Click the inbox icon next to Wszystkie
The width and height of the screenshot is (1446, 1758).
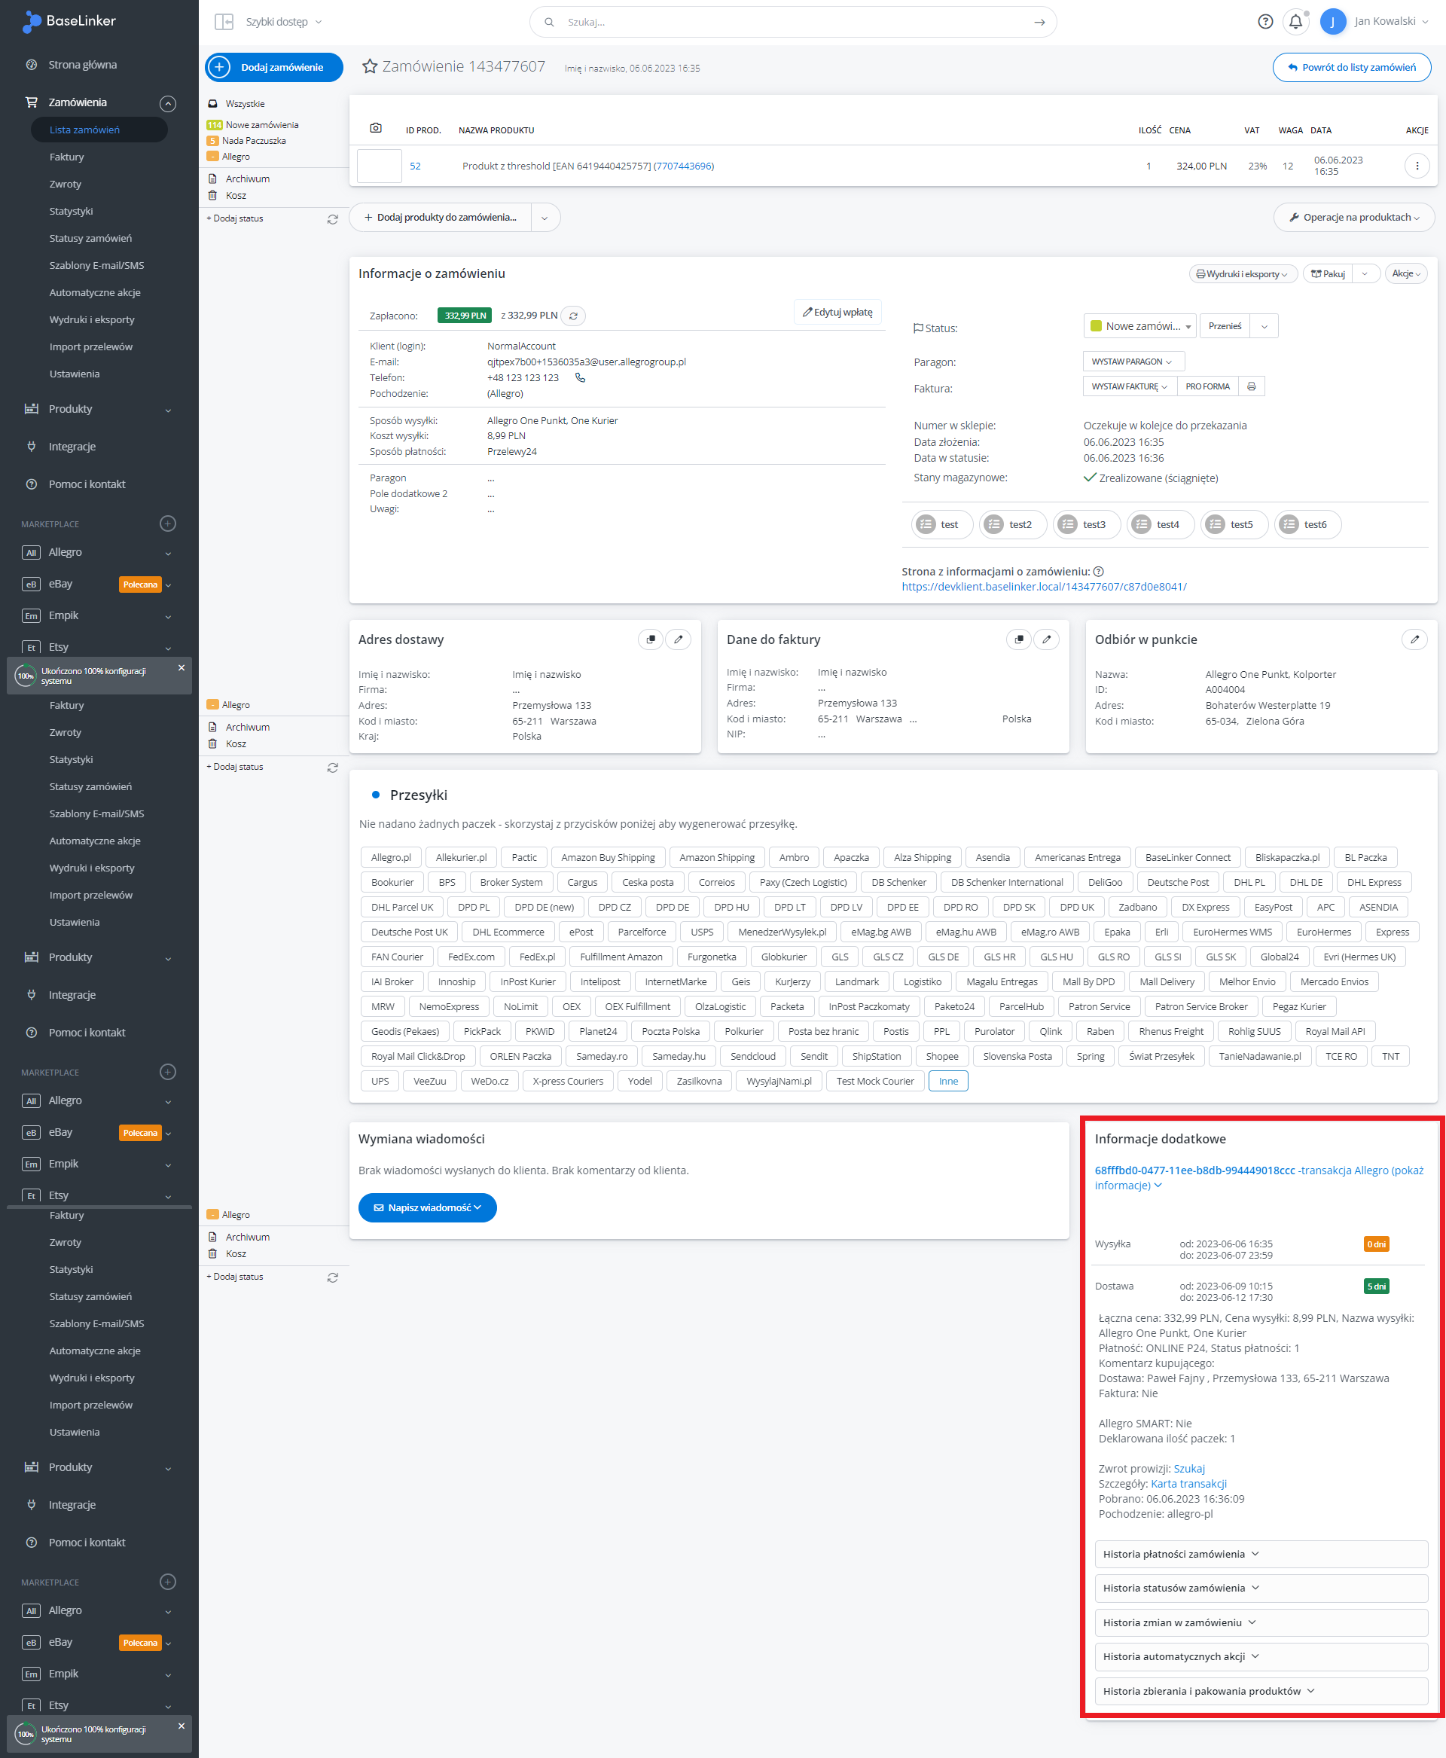pyautogui.click(x=212, y=104)
